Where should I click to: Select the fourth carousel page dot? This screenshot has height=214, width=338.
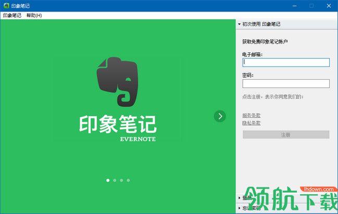pos(128,180)
